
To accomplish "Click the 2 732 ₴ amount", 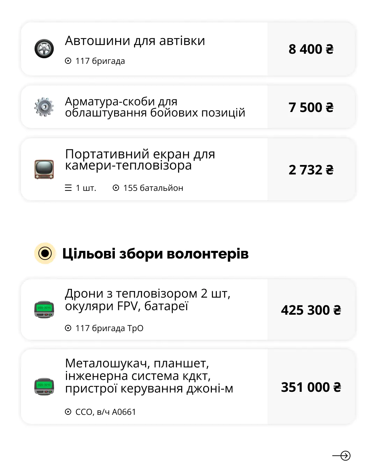I will [x=311, y=170].
